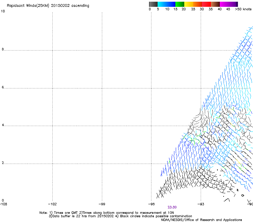This screenshot has width=253, height=222.
Task: Click the '2' latitude axis label
Action: pyautogui.click(x=3, y=163)
